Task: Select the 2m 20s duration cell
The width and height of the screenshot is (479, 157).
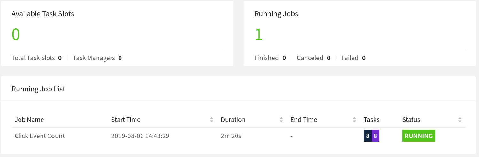Action: pos(231,136)
